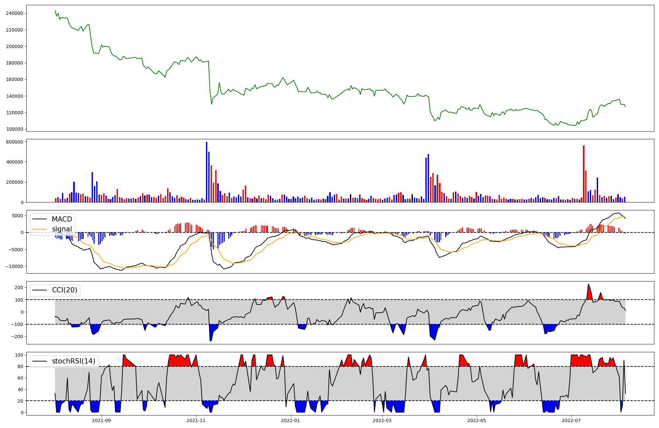Screen dimensions: 659x428
Task: Click the 240000 price axis tick label
Action: (x=14, y=13)
